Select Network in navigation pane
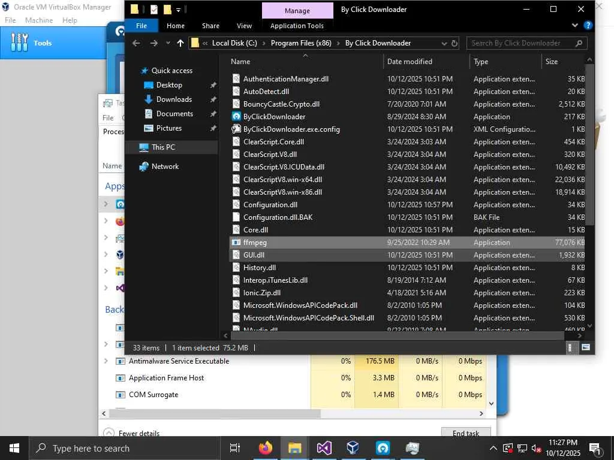Screen dimensions: 614x460 click(165, 167)
